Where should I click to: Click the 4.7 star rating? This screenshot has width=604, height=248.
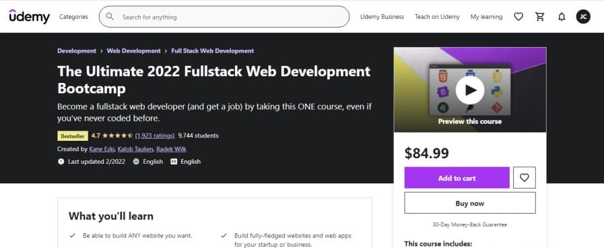(x=112, y=135)
